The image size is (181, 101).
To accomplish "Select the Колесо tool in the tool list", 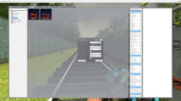I will point(135,46).
